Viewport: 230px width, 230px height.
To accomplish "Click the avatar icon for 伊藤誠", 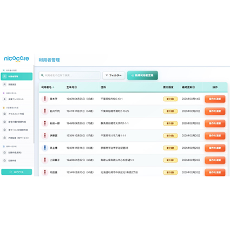I will coord(45,136).
